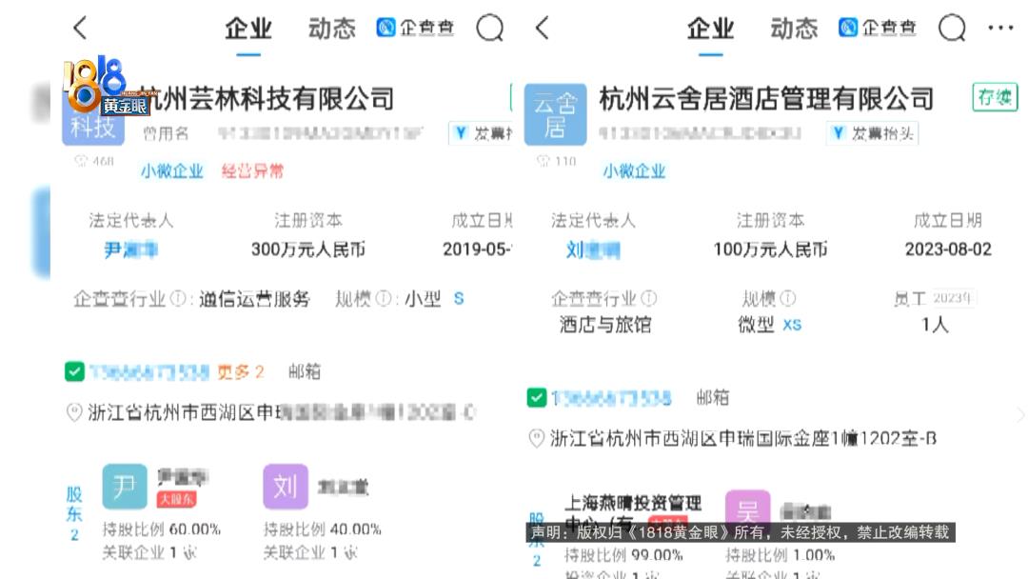This screenshot has height=579, width=1028.
Task: Open search on the right company page
Action: click(952, 29)
